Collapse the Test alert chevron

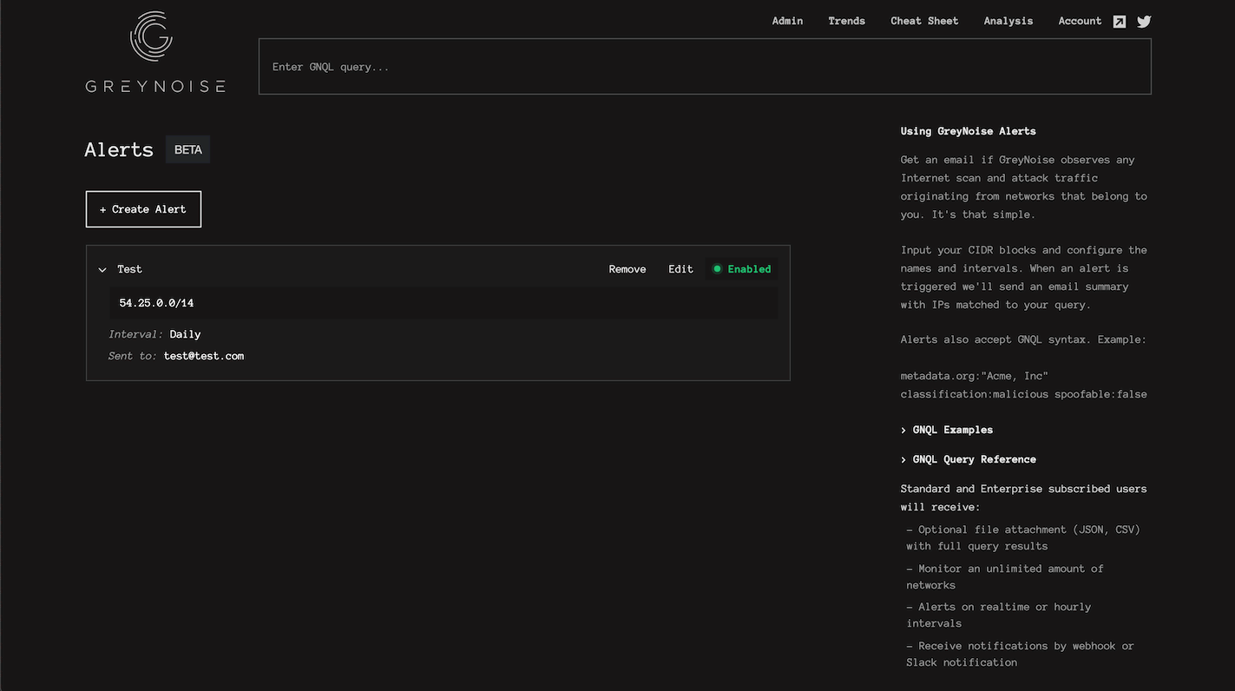click(102, 270)
